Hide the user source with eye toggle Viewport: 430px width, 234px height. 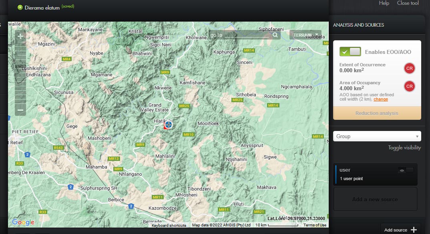point(406,171)
